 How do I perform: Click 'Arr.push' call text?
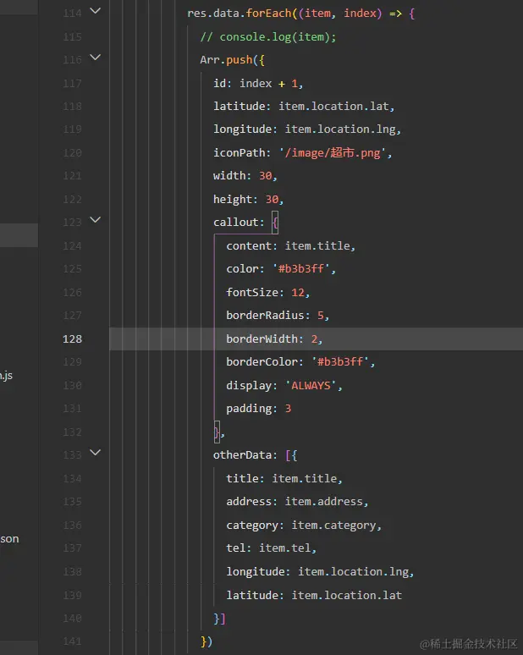coord(226,60)
